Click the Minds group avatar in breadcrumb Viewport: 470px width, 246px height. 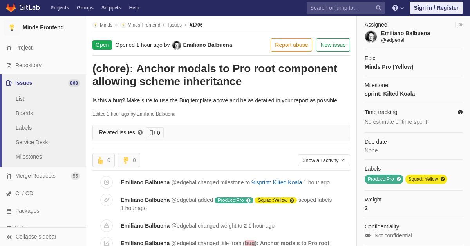(x=95, y=25)
